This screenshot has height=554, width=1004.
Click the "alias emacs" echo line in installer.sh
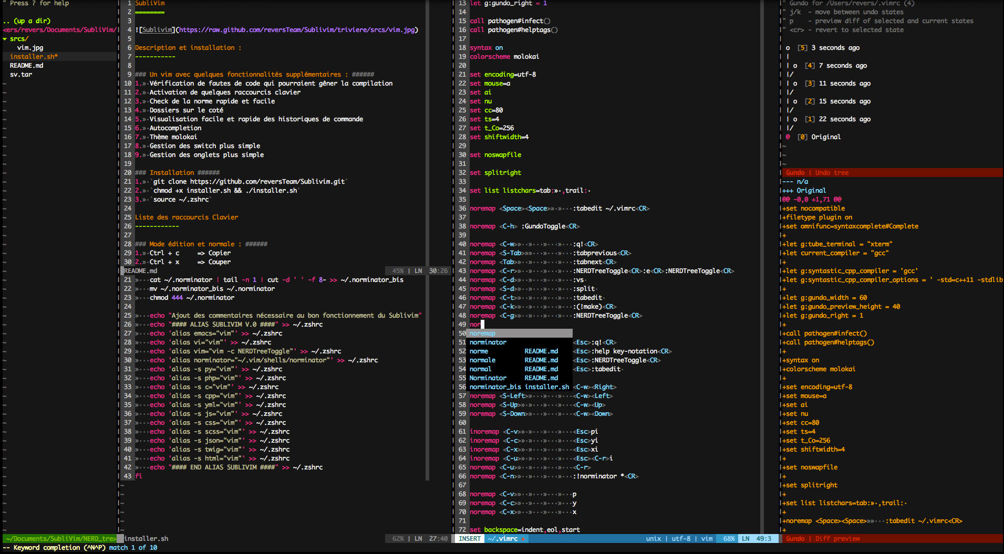pos(216,333)
